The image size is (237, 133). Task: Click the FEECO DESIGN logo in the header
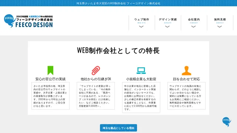pos(29,21)
